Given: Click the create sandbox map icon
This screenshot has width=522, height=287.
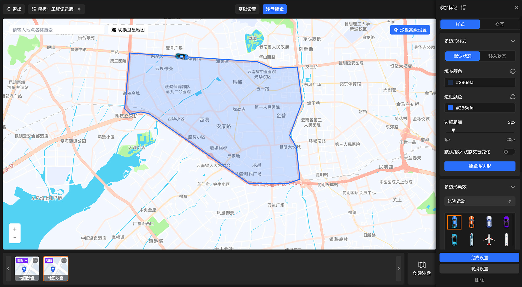Looking at the screenshot, I should coord(422,265).
